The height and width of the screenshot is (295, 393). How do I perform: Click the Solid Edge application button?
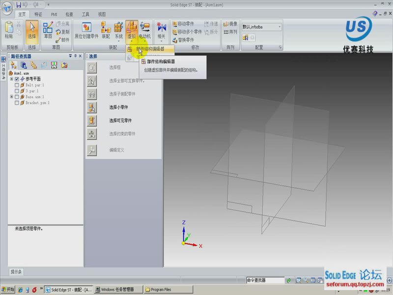(7, 8)
